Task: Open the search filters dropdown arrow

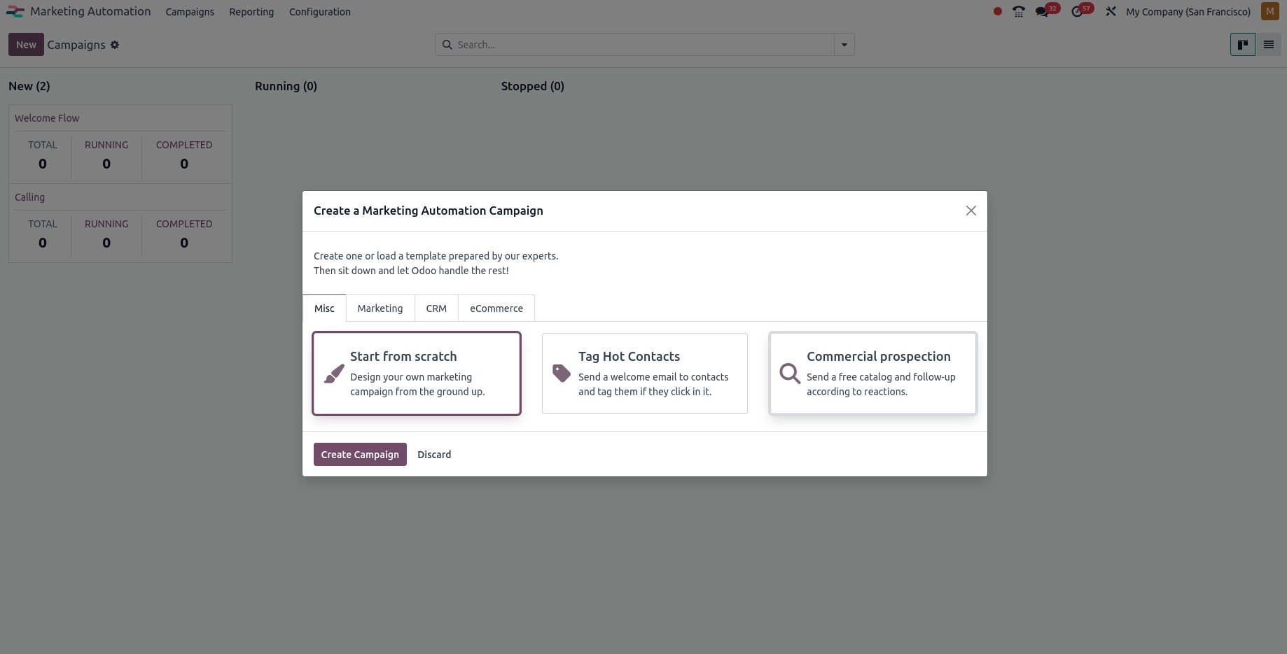Action: click(x=844, y=44)
